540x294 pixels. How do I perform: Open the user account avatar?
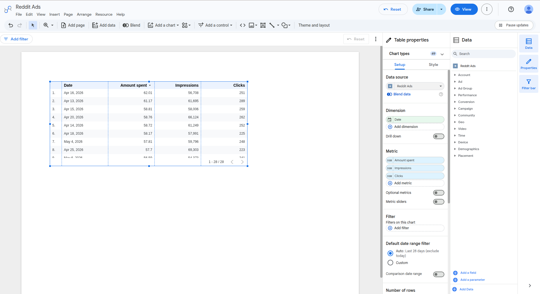click(x=529, y=9)
